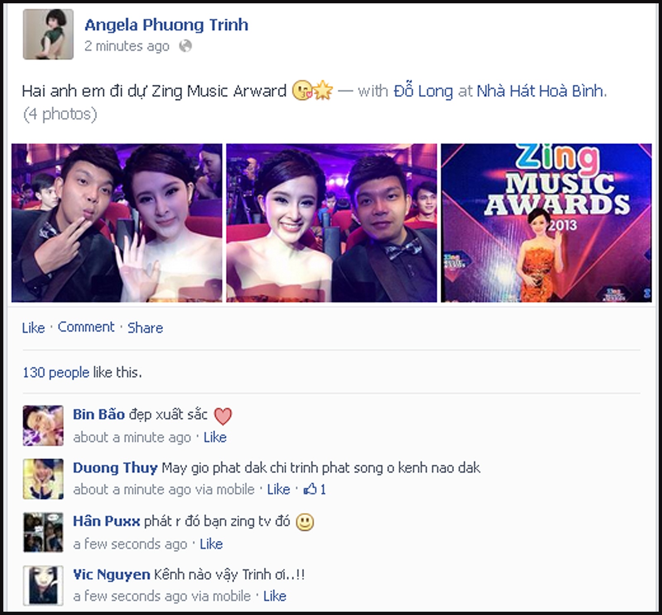Share the post
Viewport: 662px width, 615px height.
tap(145, 328)
